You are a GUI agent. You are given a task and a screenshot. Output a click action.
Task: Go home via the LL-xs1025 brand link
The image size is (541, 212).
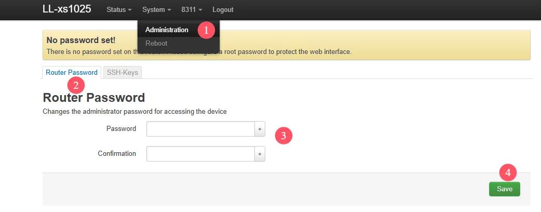pos(67,9)
